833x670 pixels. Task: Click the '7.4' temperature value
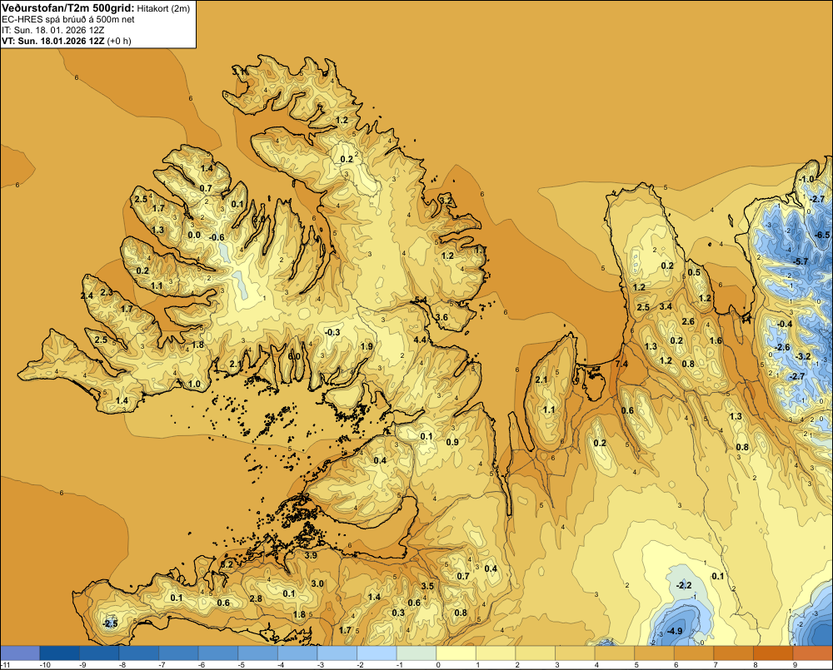(621, 364)
